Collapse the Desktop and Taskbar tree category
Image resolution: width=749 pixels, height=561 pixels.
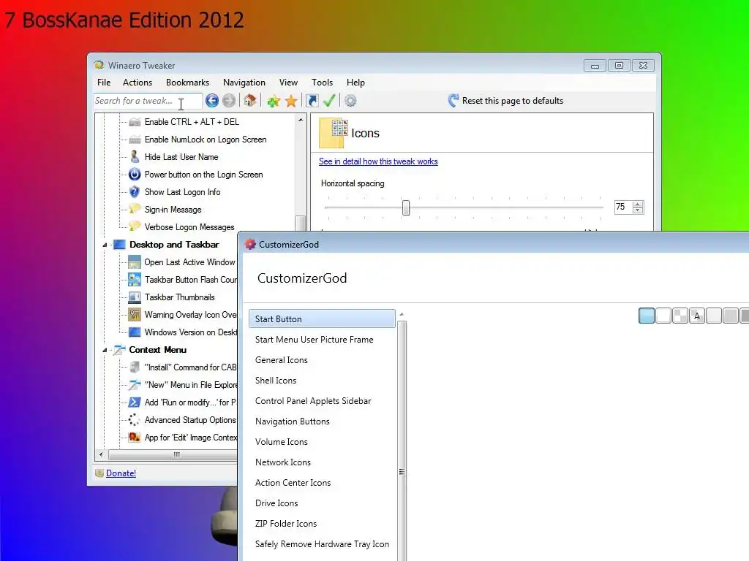pyautogui.click(x=105, y=245)
